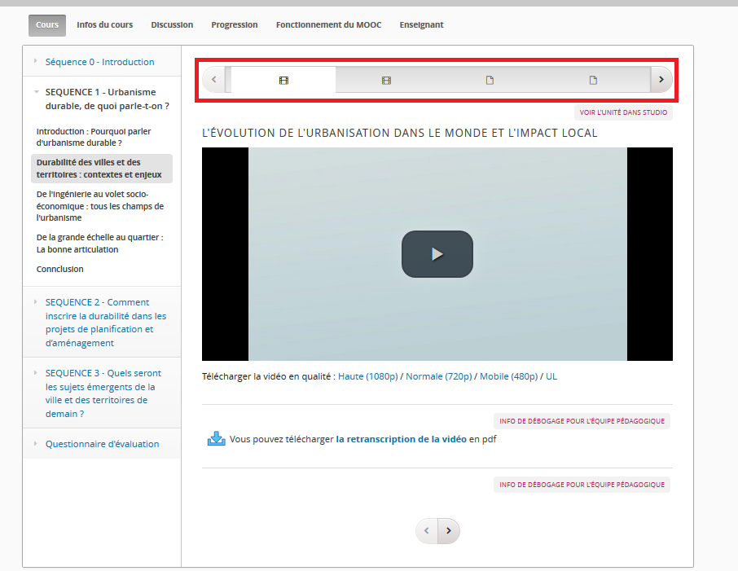Image resolution: width=738 pixels, height=571 pixels.
Task: Click Voir l'unité dans Studio button
Action: pos(623,112)
